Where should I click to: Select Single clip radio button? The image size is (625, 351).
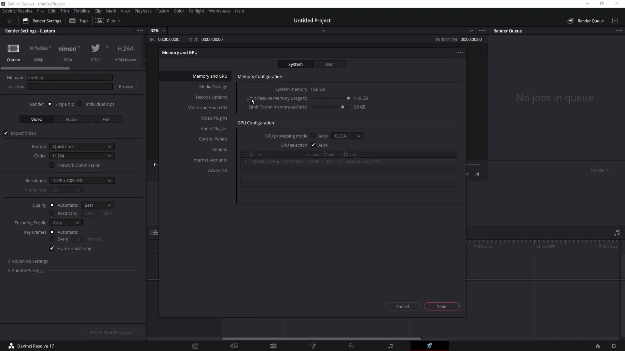coord(50,104)
